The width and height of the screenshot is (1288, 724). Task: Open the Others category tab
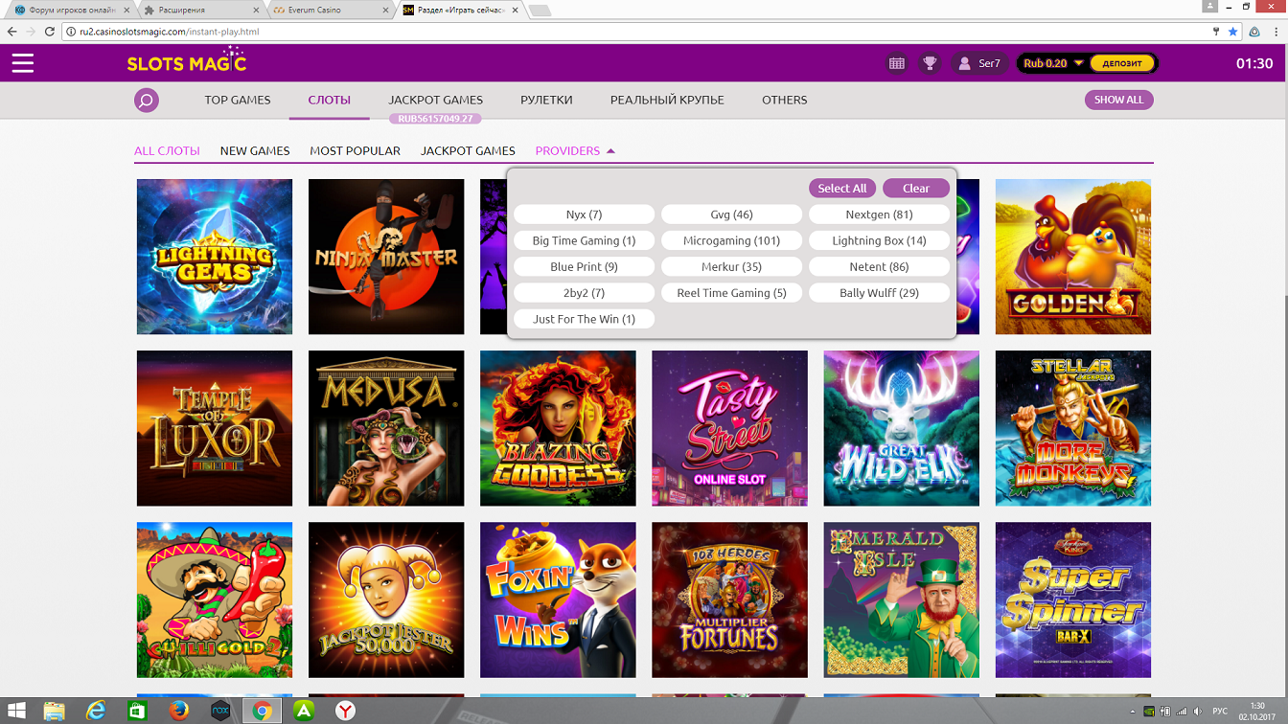point(785,100)
